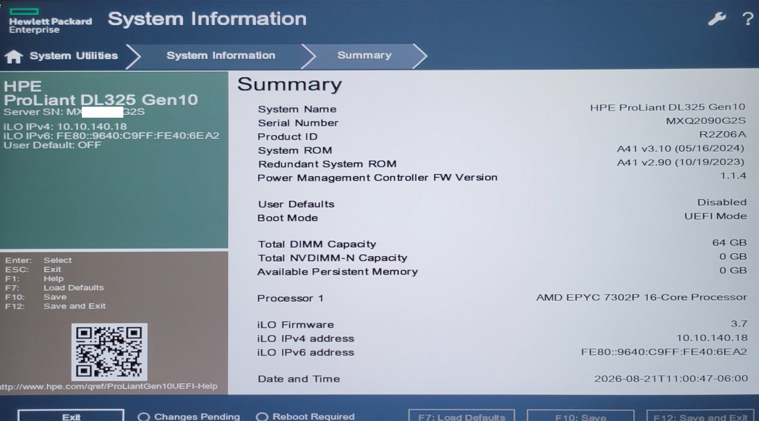This screenshot has width=759, height=421.
Task: Click the ESC: Exit key hint
Action: tap(33, 269)
